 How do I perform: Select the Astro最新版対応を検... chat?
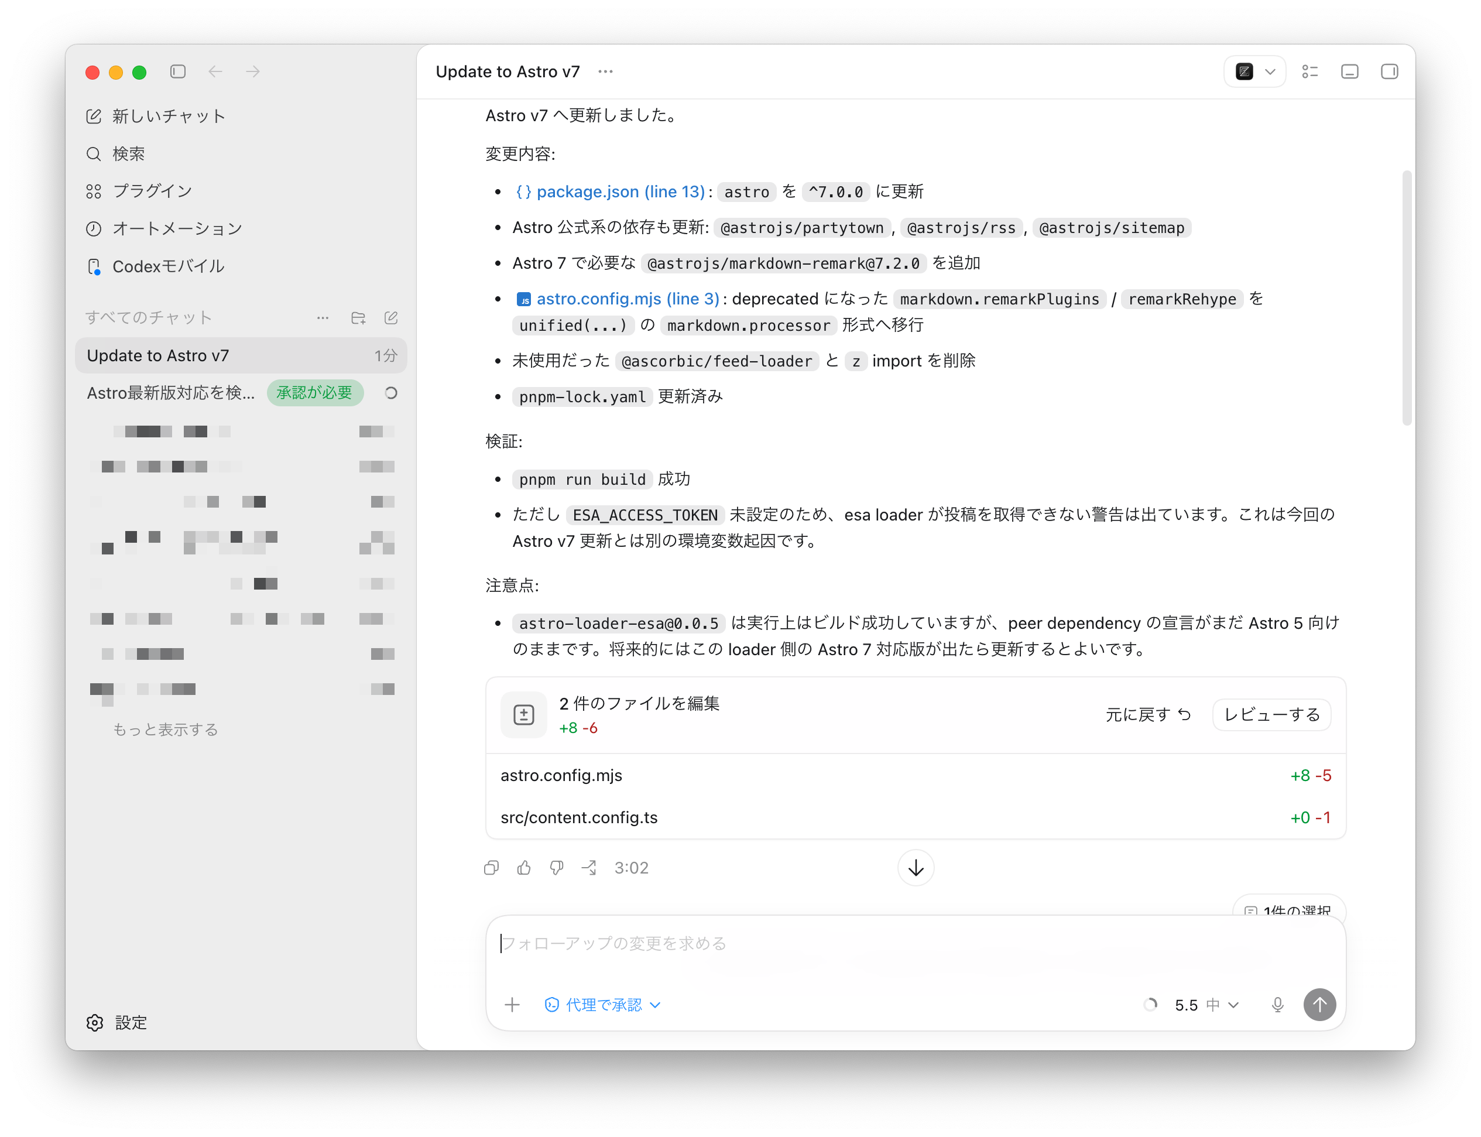pos(171,393)
